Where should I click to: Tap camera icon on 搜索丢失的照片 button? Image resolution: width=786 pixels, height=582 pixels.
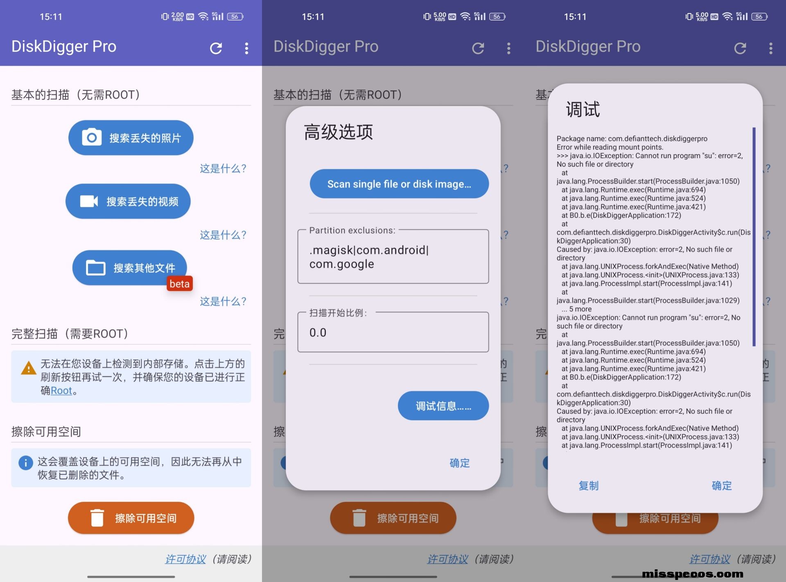click(92, 137)
